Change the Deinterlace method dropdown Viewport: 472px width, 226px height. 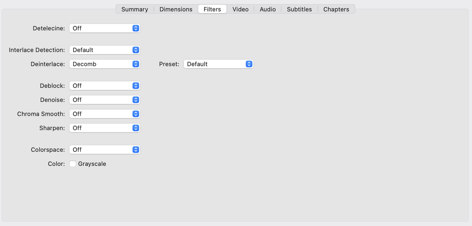click(x=105, y=64)
